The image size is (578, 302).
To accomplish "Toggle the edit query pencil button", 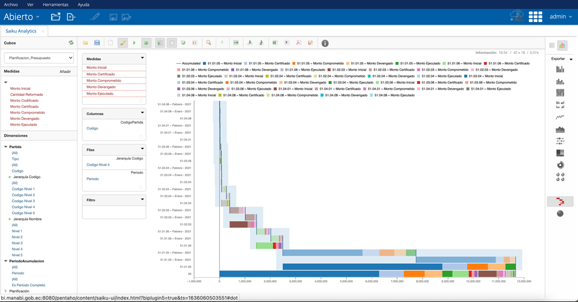I will click(123, 43).
